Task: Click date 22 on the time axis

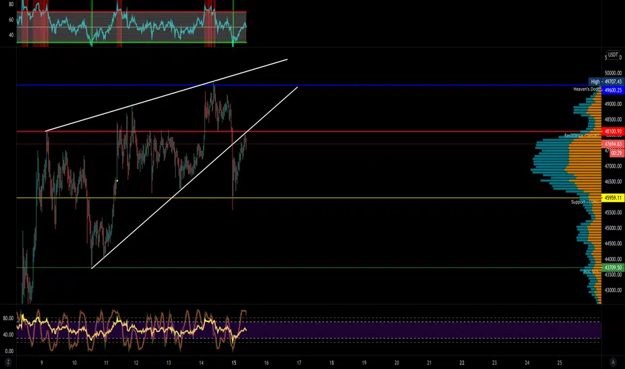Action: [x=462, y=362]
